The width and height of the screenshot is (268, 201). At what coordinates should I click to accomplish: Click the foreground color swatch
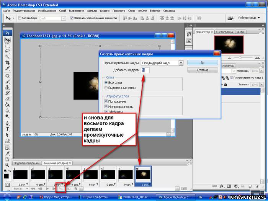click(x=7, y=176)
